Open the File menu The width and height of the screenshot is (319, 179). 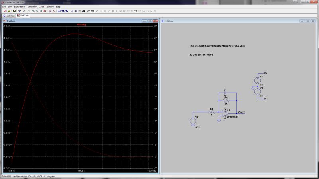pyautogui.click(x=4, y=6)
